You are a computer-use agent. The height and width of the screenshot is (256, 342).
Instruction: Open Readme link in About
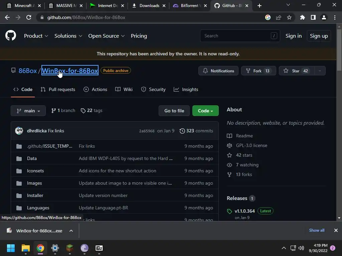click(x=244, y=136)
